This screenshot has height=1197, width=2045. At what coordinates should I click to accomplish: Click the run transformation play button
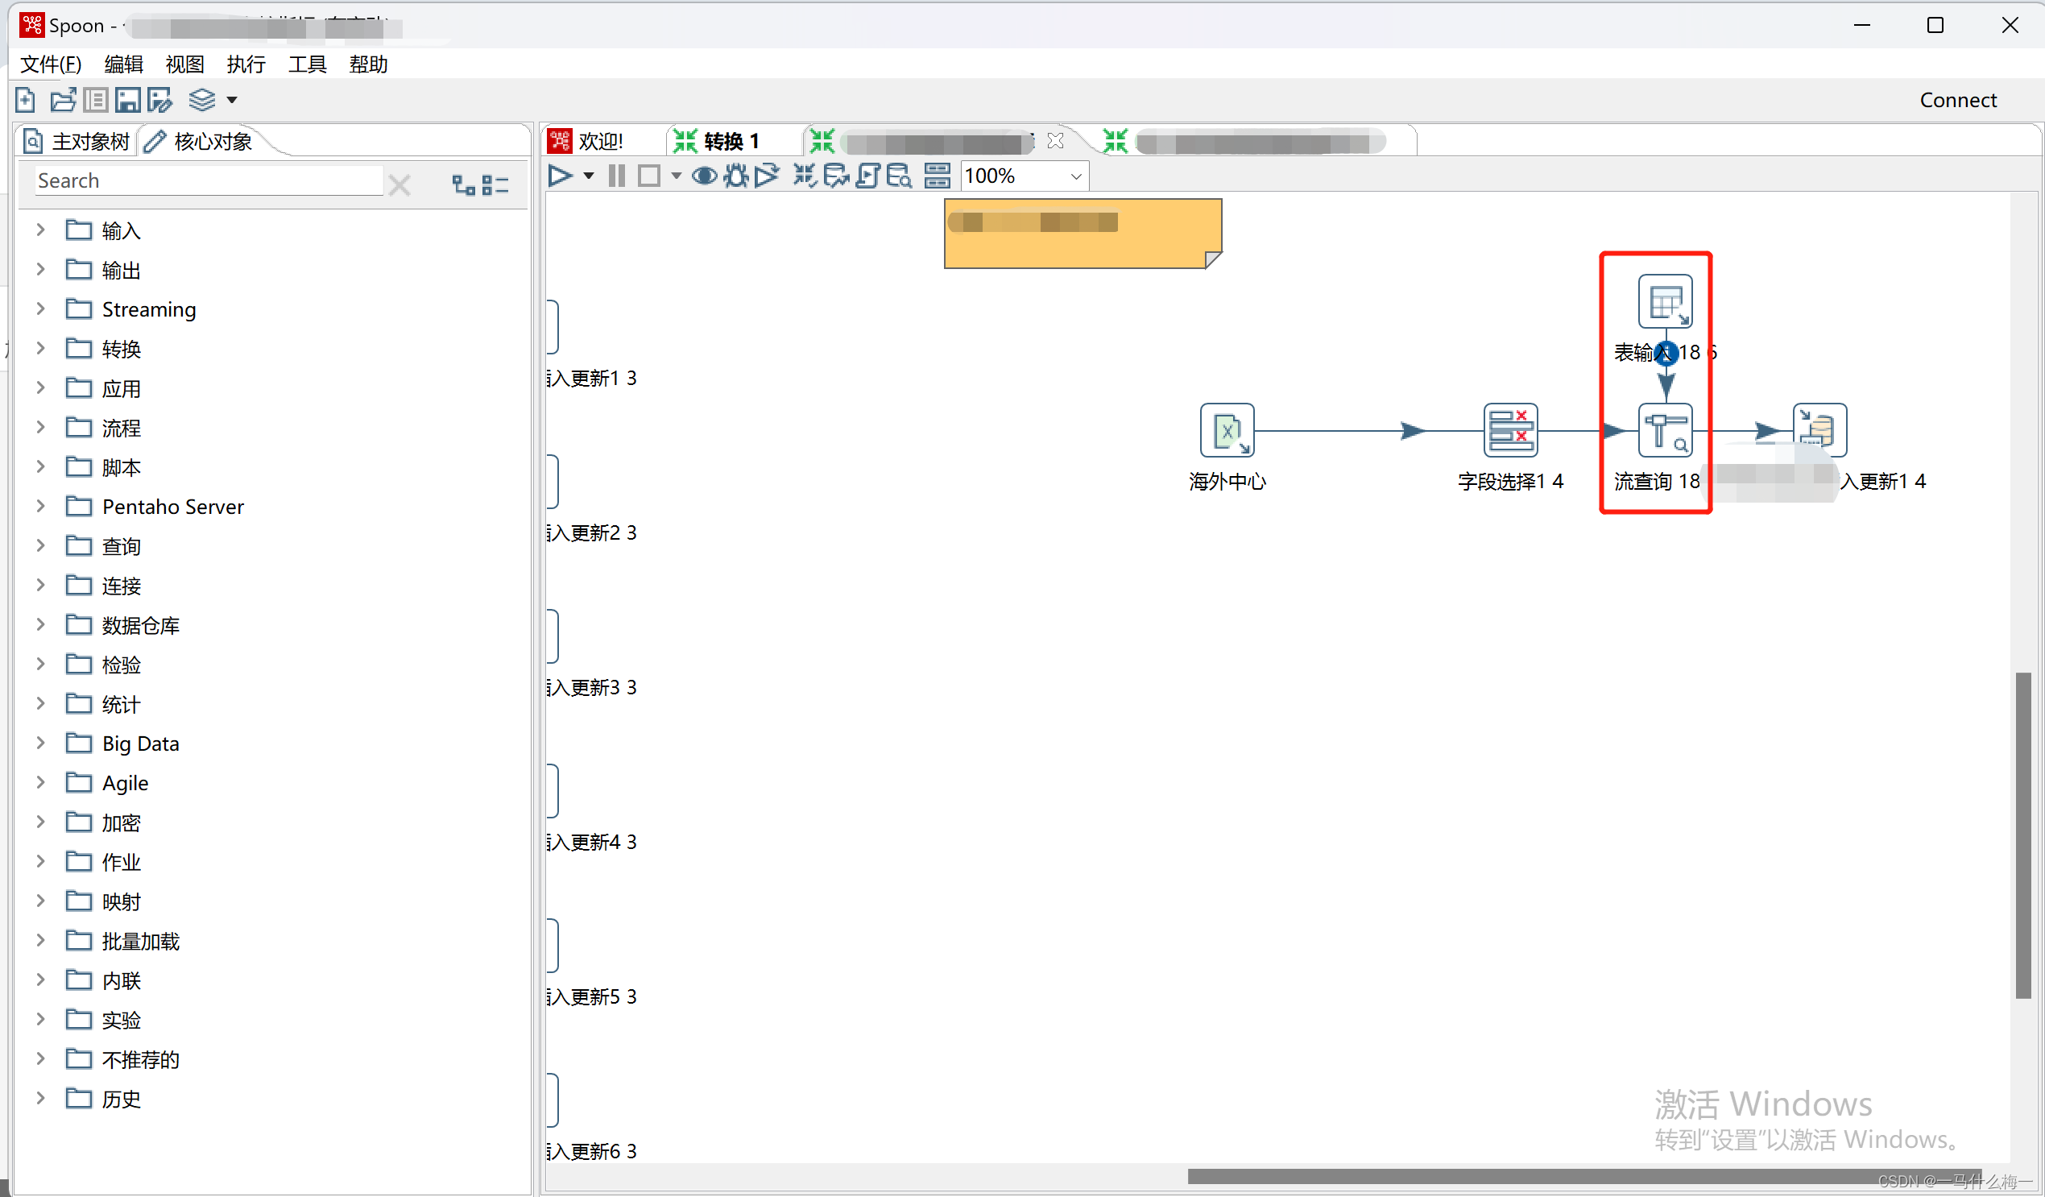tap(561, 174)
